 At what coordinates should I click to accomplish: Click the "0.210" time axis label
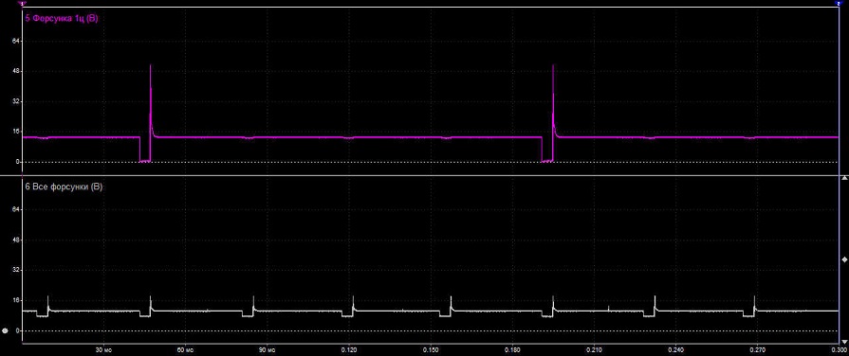[x=594, y=350]
